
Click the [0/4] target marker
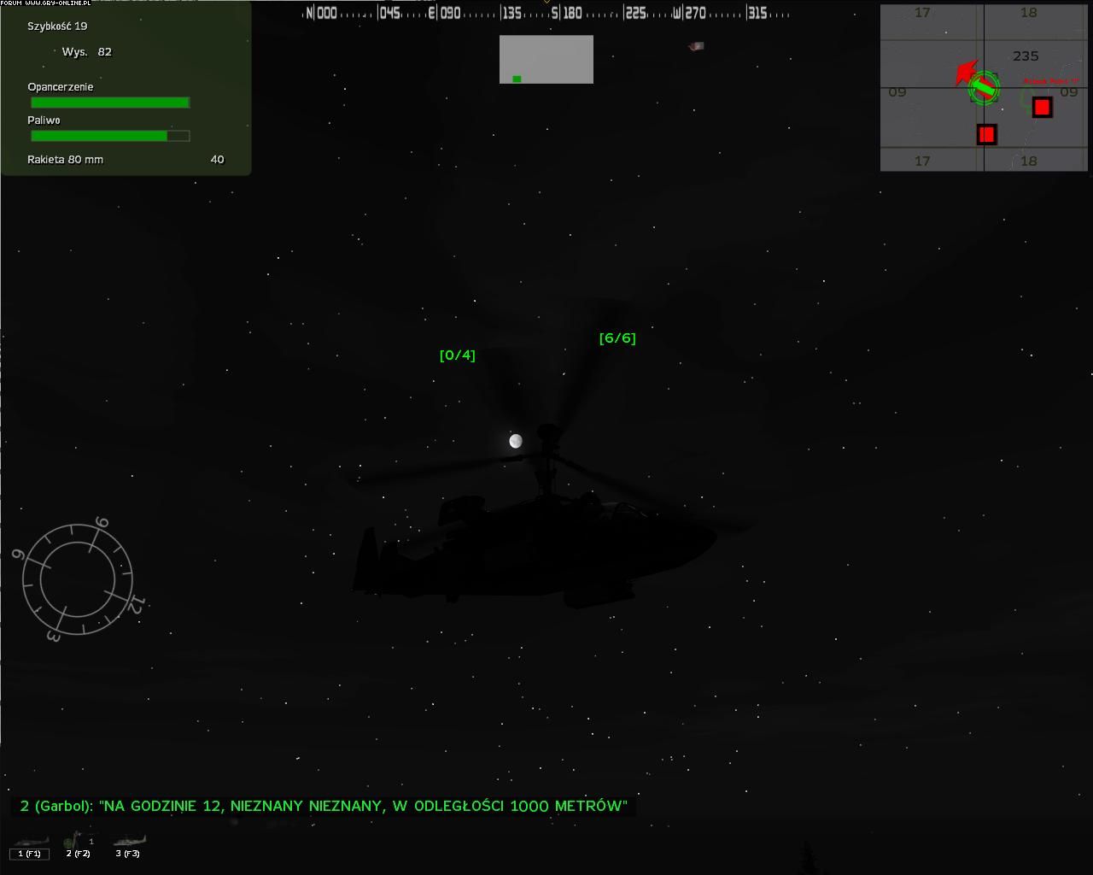[457, 355]
